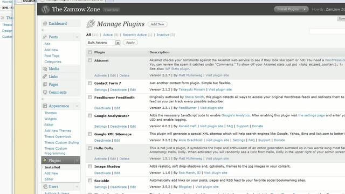
Task: Open the Pages menu item
Action: [x=53, y=85]
